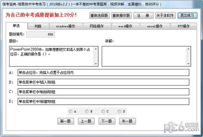Switch to the excel操作 tab
The image size is (203, 137).
pyautogui.click(x=154, y=26)
